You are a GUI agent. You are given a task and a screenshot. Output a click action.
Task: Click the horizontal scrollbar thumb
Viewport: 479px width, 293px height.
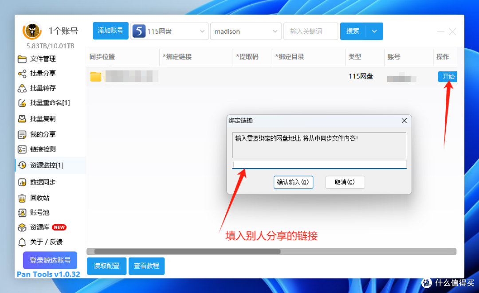(x=187, y=251)
